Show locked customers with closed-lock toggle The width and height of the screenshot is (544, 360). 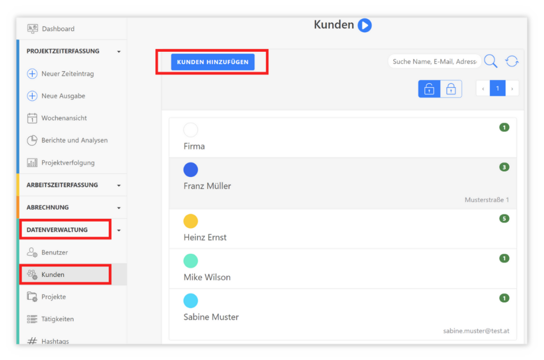pos(451,89)
